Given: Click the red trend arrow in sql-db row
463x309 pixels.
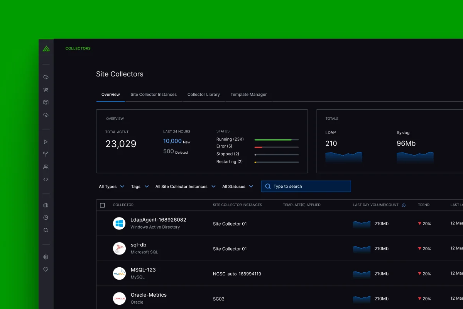Looking at the screenshot, I should click(x=420, y=249).
